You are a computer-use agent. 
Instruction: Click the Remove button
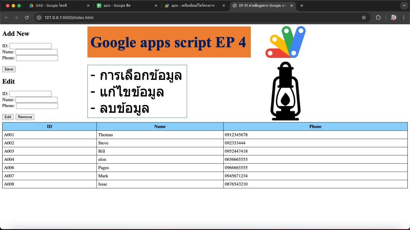click(25, 117)
